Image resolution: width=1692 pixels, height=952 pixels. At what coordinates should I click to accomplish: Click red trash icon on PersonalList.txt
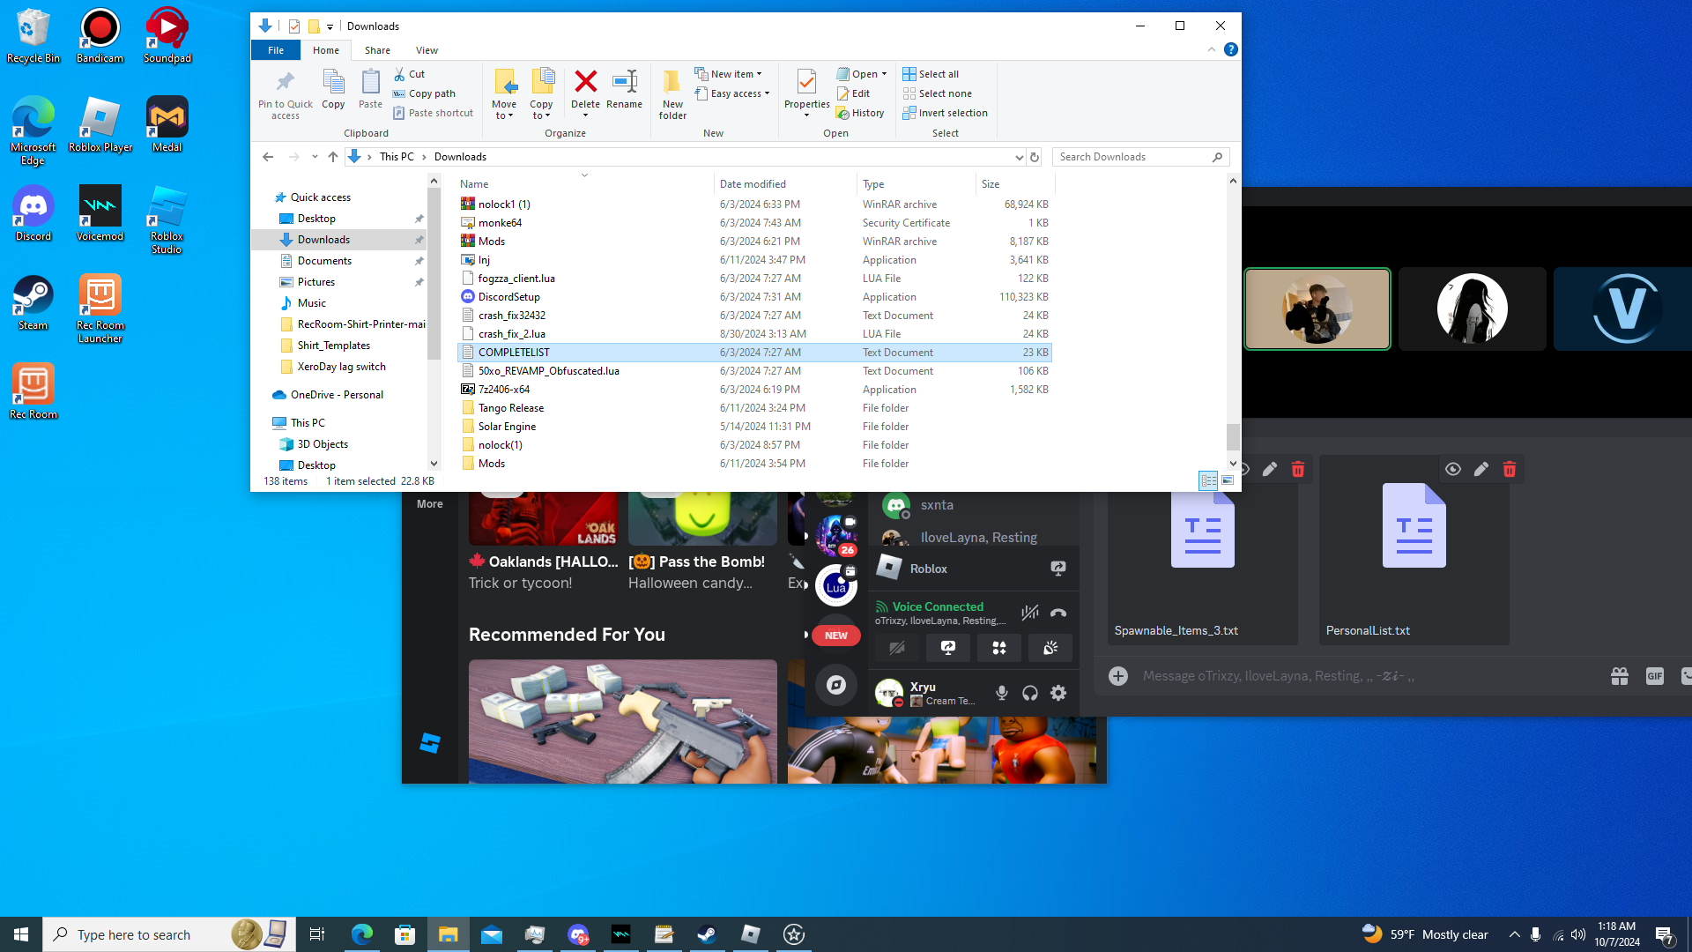pos(1510,469)
